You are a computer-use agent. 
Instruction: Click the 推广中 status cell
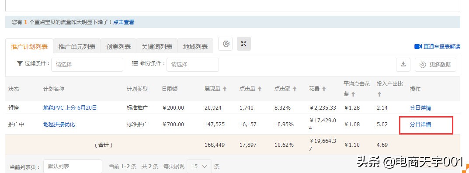(16, 125)
